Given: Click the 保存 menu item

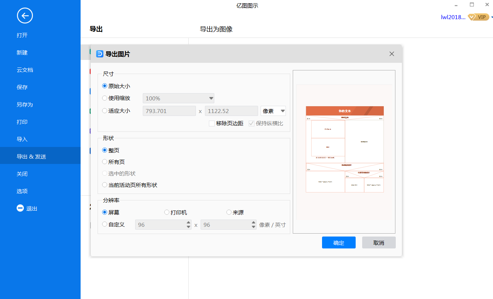Looking at the screenshot, I should [x=40, y=87].
